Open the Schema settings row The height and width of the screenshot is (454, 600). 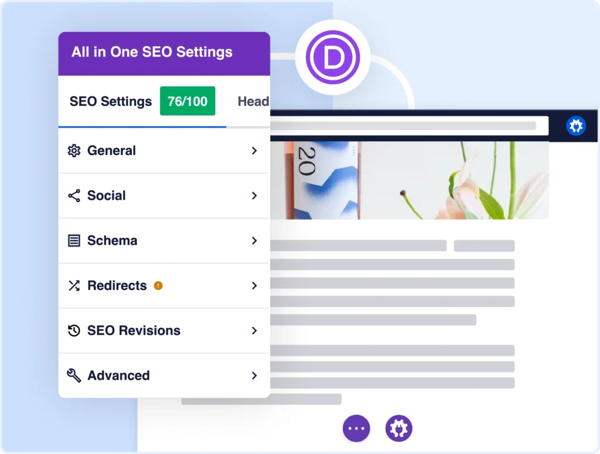164,241
